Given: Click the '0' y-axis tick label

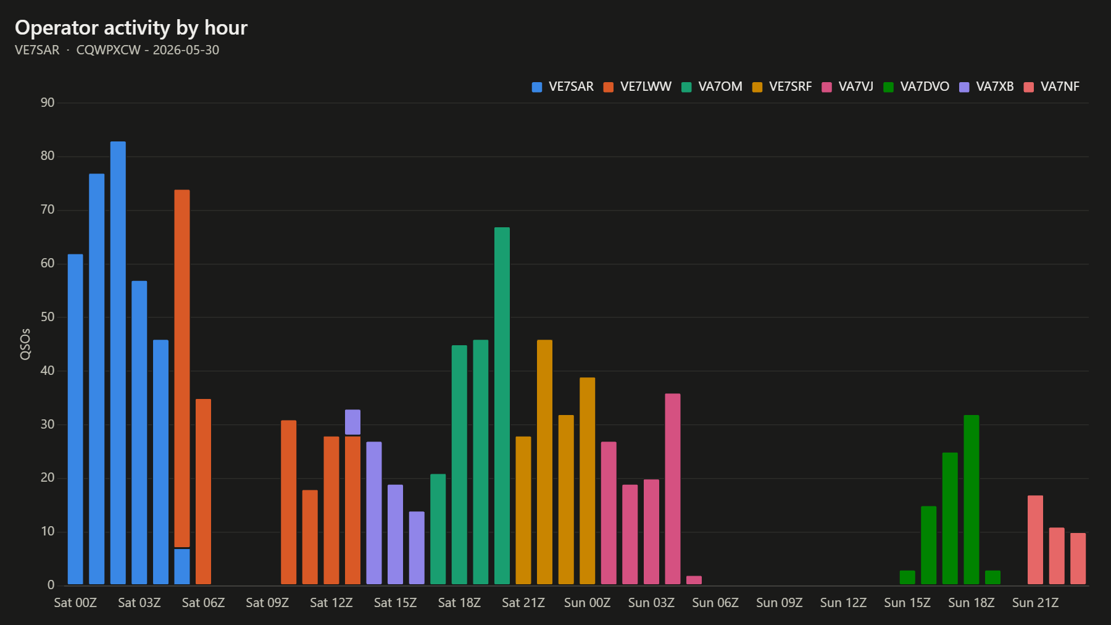Looking at the screenshot, I should (x=51, y=585).
